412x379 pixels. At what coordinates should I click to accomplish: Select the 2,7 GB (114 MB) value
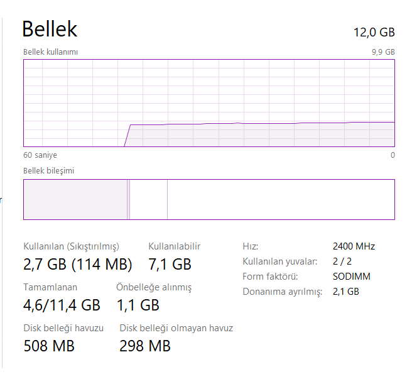pos(77,263)
